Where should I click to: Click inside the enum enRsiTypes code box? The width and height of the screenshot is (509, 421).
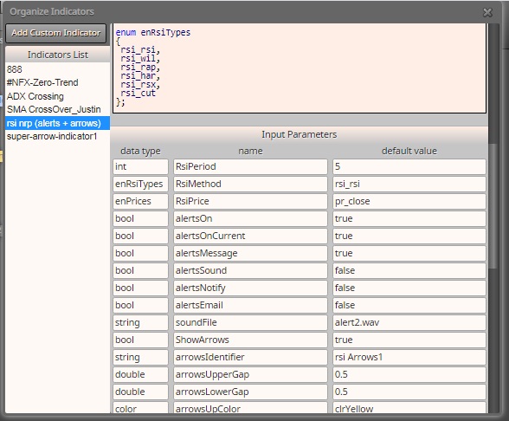pos(300,68)
